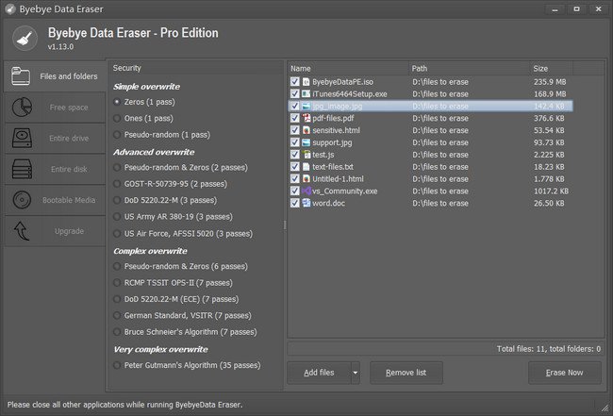Click the Untitled-1.html file name
This screenshot has width=613, height=416.
click(x=338, y=178)
